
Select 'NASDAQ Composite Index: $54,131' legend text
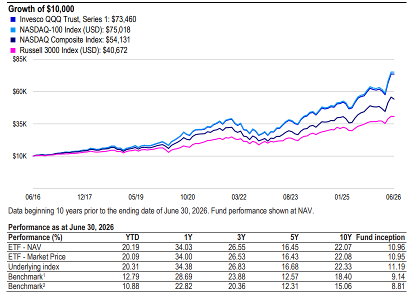(75, 40)
